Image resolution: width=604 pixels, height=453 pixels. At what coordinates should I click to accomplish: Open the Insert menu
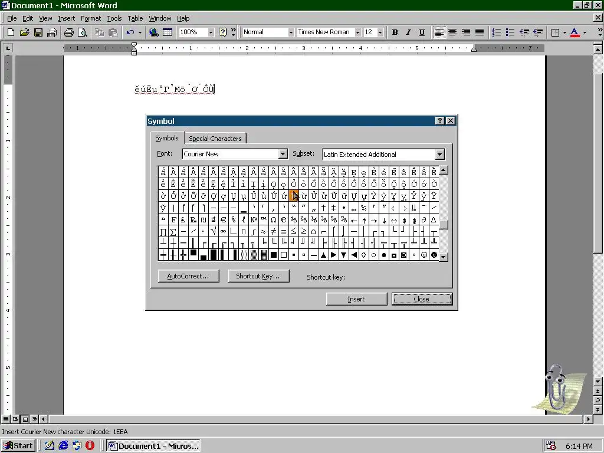[x=66, y=18]
